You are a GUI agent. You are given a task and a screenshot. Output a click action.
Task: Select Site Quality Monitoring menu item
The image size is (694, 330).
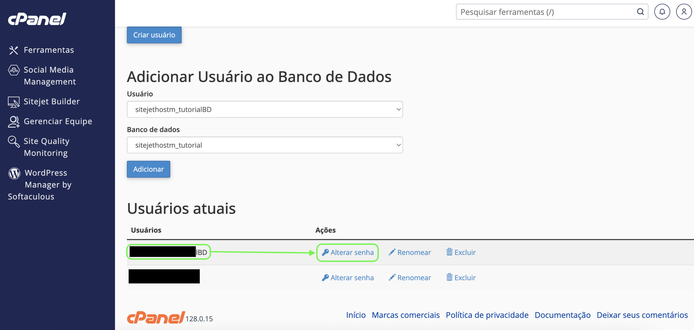click(47, 147)
